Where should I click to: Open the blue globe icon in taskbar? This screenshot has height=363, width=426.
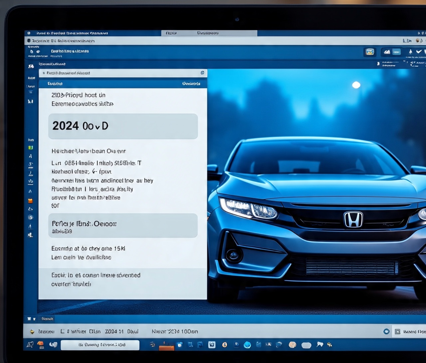pos(247,345)
